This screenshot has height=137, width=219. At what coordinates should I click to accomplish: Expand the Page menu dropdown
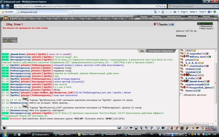(x=184, y=12)
